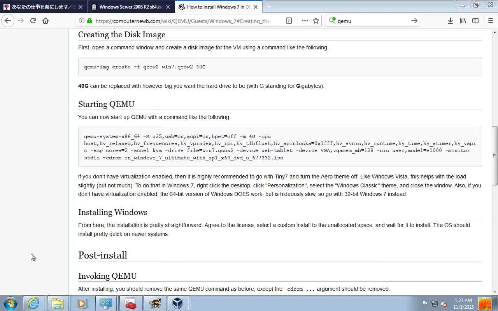Close the How to install Windows 7 tab

pos(256,7)
